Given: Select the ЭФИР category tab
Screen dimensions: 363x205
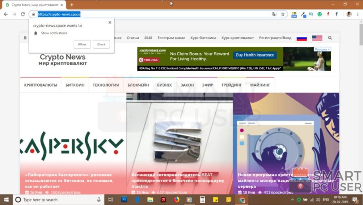Looking at the screenshot, I should 208,85.
